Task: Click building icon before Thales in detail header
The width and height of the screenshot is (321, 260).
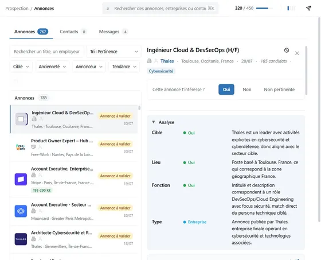Action: click(149, 61)
